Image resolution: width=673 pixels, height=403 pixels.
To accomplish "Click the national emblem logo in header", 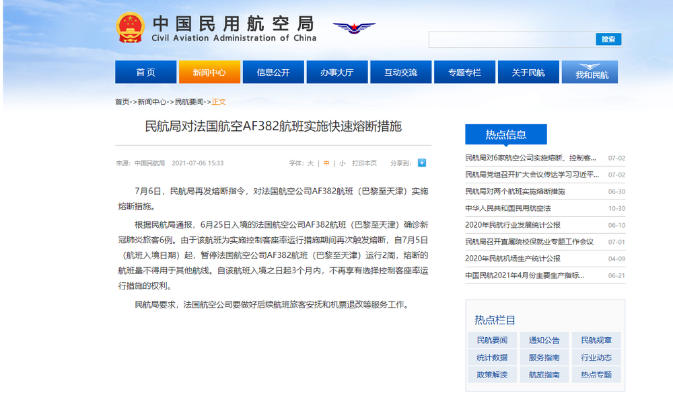I will tap(130, 28).
